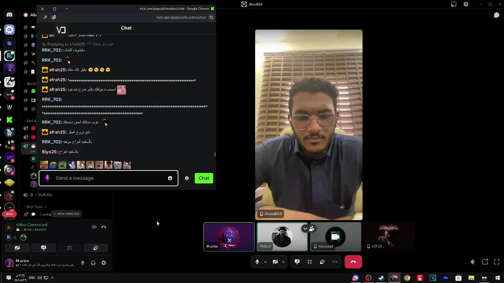Click ENG language indicator in system tray
This screenshot has height=283, width=504.
pyautogui.click(x=32, y=278)
